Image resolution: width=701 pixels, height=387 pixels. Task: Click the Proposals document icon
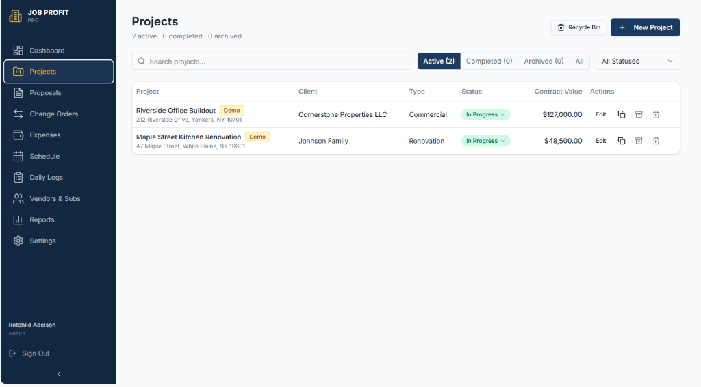click(18, 93)
